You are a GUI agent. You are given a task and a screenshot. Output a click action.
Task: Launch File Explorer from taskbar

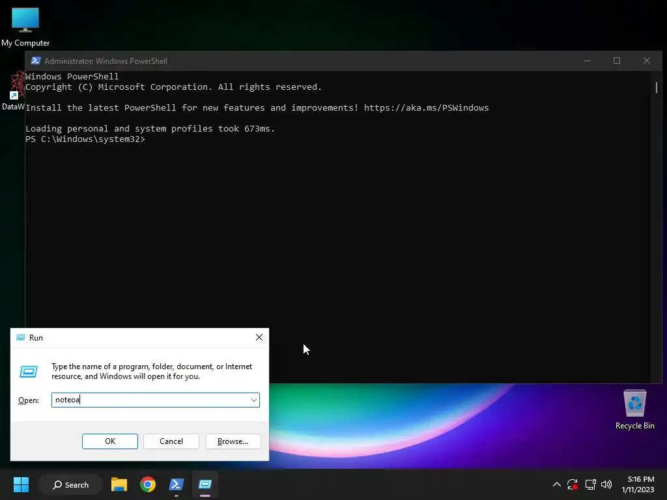pos(119,484)
